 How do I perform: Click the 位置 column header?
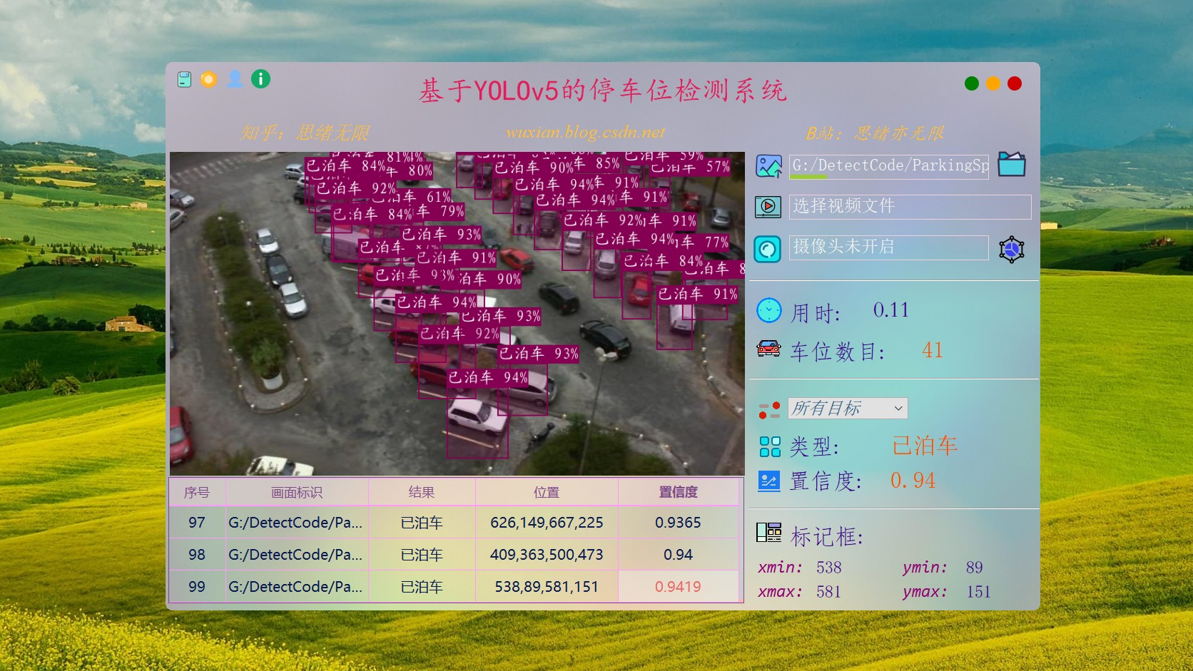[547, 492]
